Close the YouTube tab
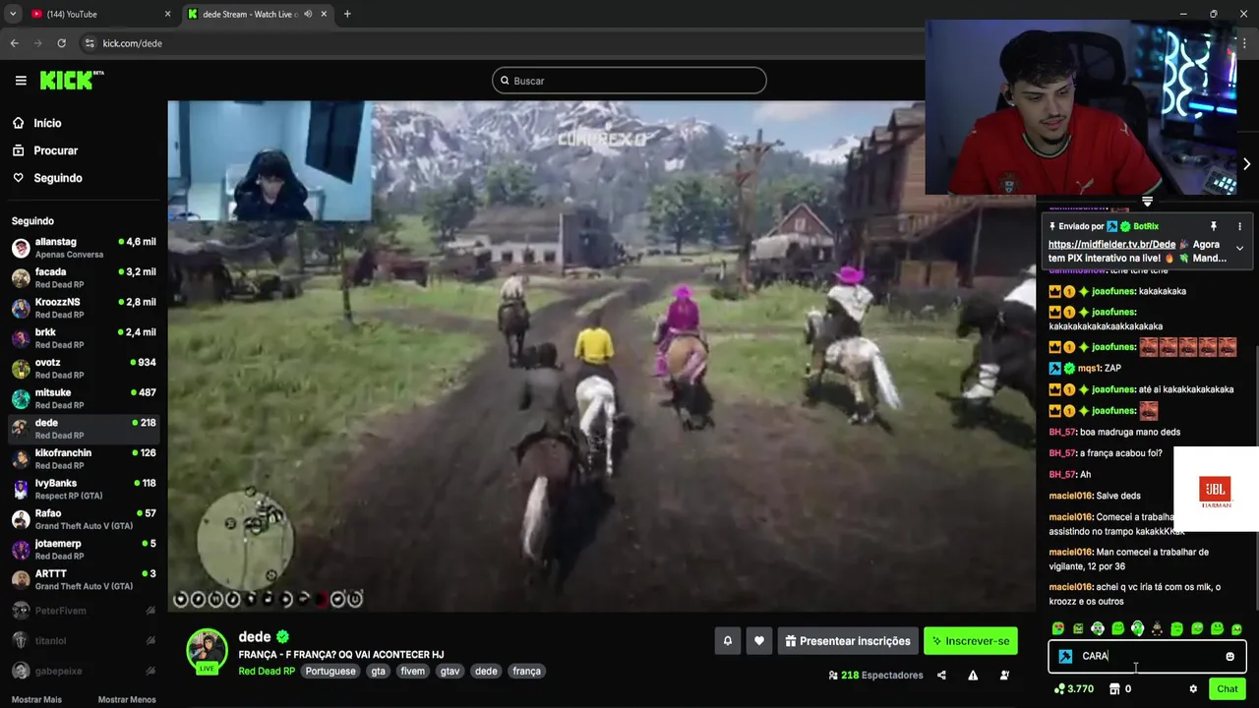 point(167,14)
